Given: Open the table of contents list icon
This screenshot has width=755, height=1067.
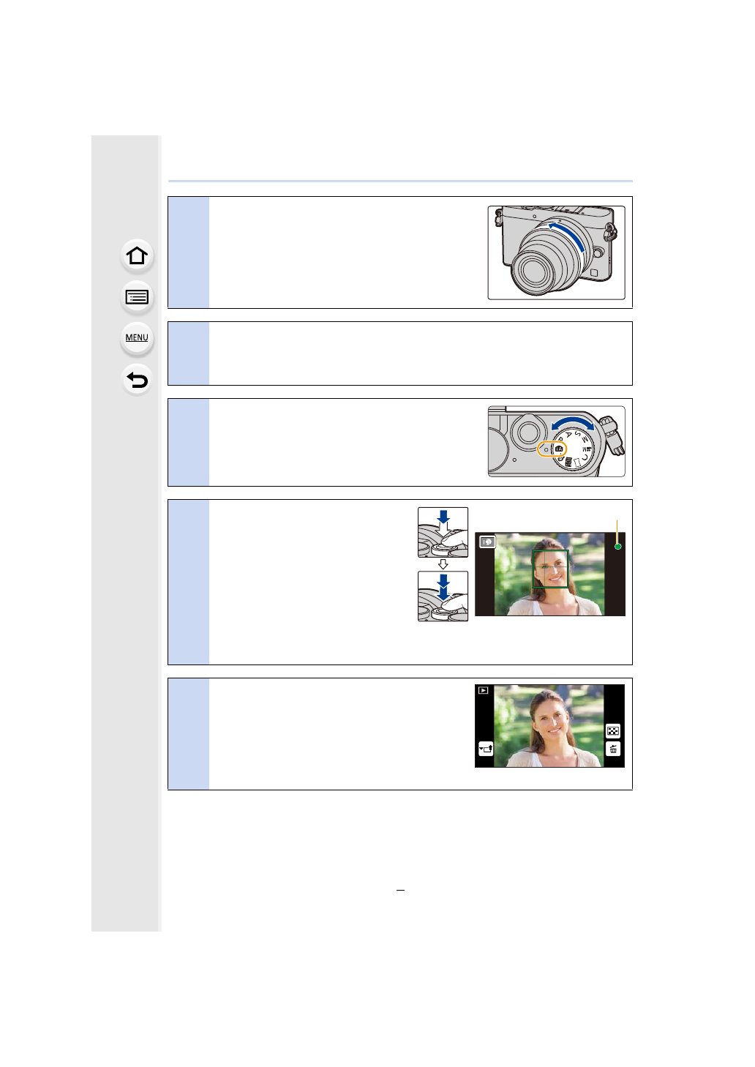Looking at the screenshot, I should (137, 297).
